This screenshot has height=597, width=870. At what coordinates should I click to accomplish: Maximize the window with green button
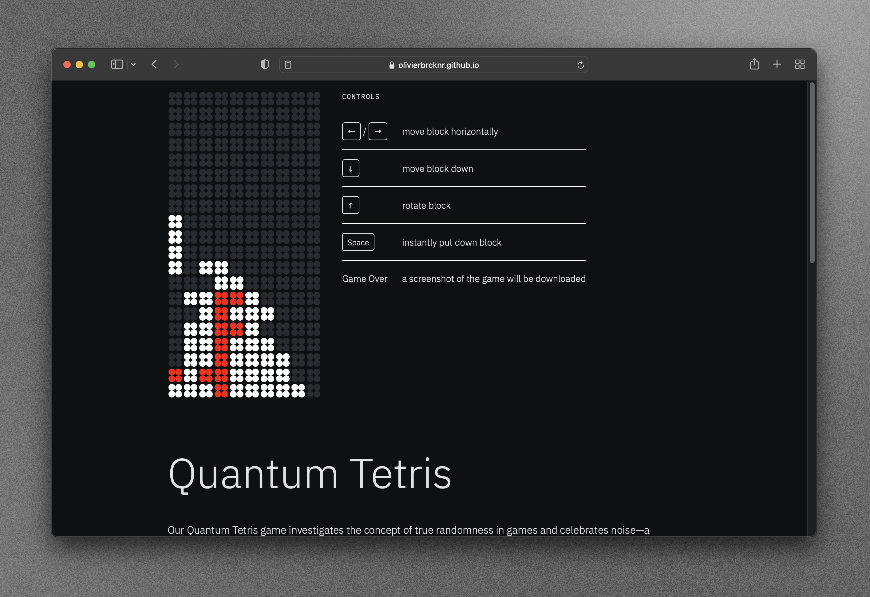[91, 64]
